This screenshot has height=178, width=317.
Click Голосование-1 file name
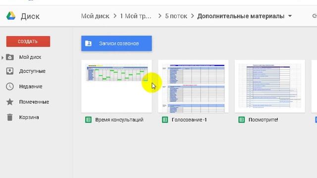pyautogui.click(x=189, y=120)
